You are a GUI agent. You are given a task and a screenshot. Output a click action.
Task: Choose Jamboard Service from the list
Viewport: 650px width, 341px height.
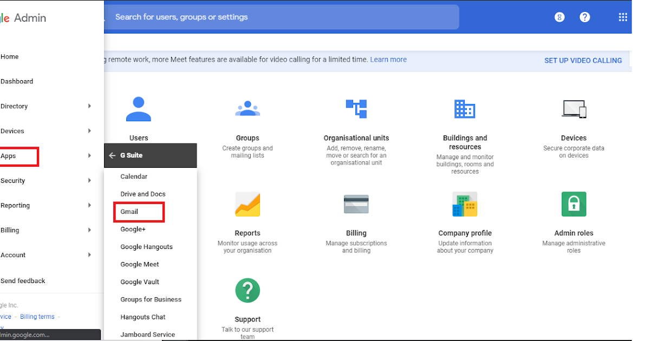(148, 335)
